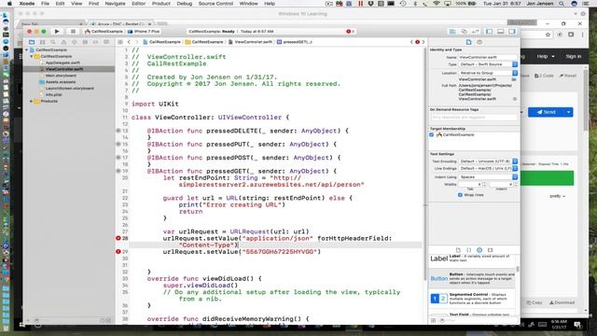Select the Standard editor button
The height and width of the screenshot is (336, 597).
click(452, 31)
